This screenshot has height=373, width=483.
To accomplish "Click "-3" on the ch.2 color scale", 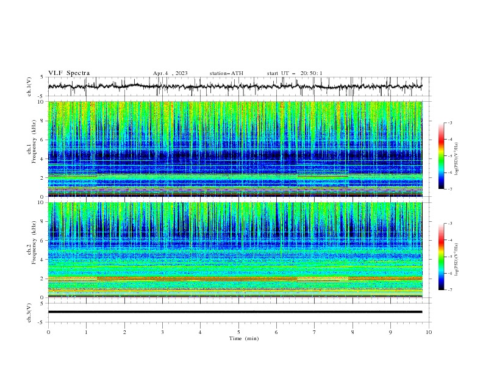I will pos(450,224).
